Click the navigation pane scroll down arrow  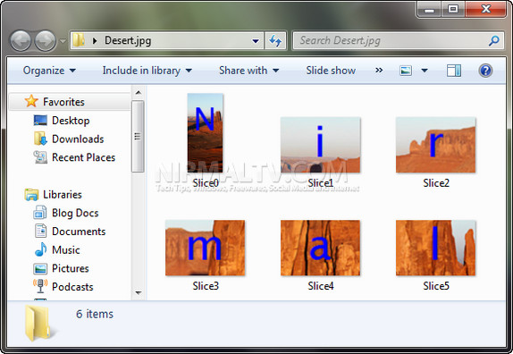coord(139,292)
